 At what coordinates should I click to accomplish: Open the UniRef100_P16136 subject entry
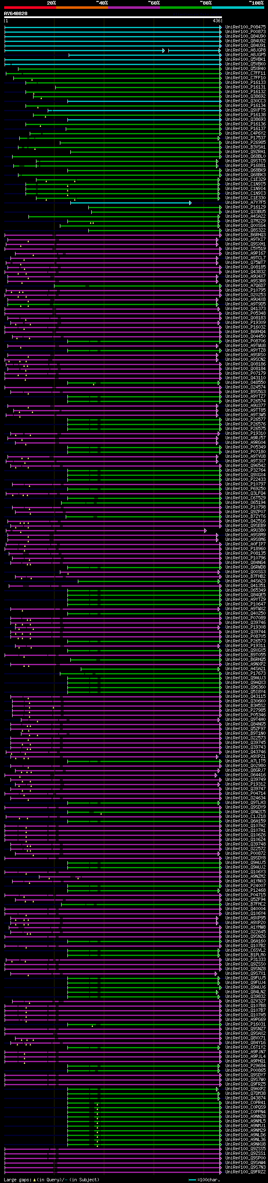pyautogui.click(x=245, y=124)
